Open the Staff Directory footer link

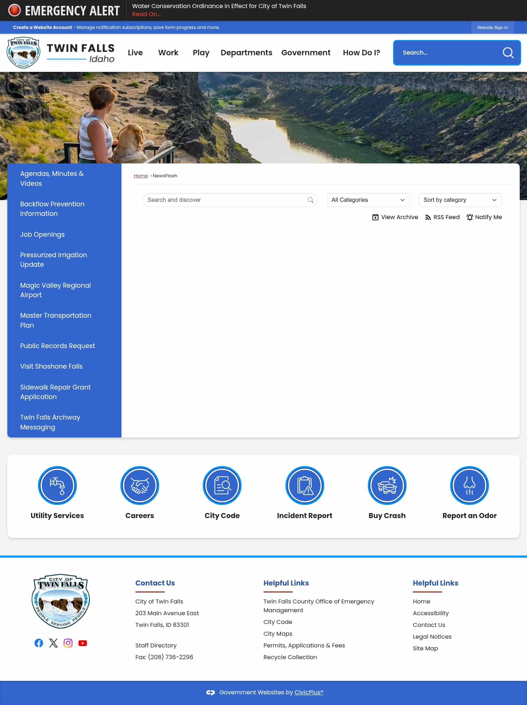click(x=156, y=645)
